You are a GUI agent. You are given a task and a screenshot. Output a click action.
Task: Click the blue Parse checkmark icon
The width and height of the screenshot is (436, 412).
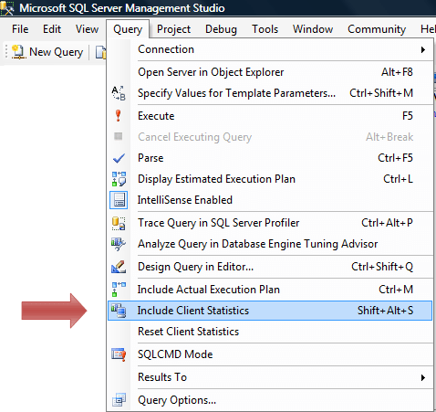coord(119,158)
